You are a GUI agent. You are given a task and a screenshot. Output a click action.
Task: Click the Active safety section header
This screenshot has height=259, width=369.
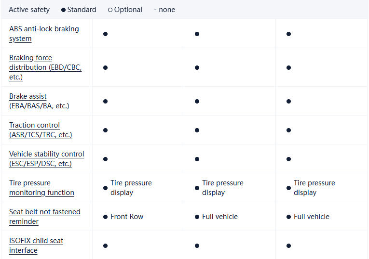point(29,10)
